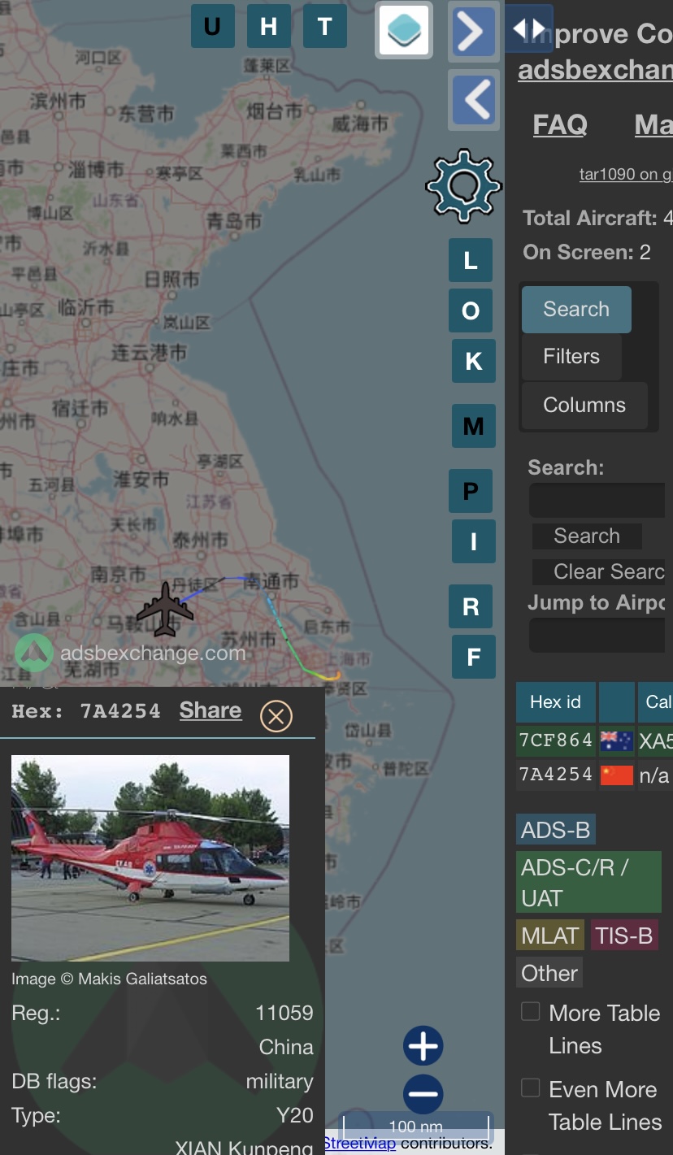This screenshot has width=673, height=1155.
Task: Open the settings gear
Action: 463,186
